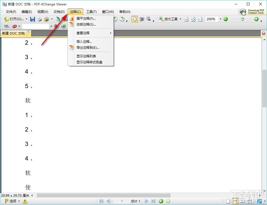Click the red Ask search icon

[15, 26]
